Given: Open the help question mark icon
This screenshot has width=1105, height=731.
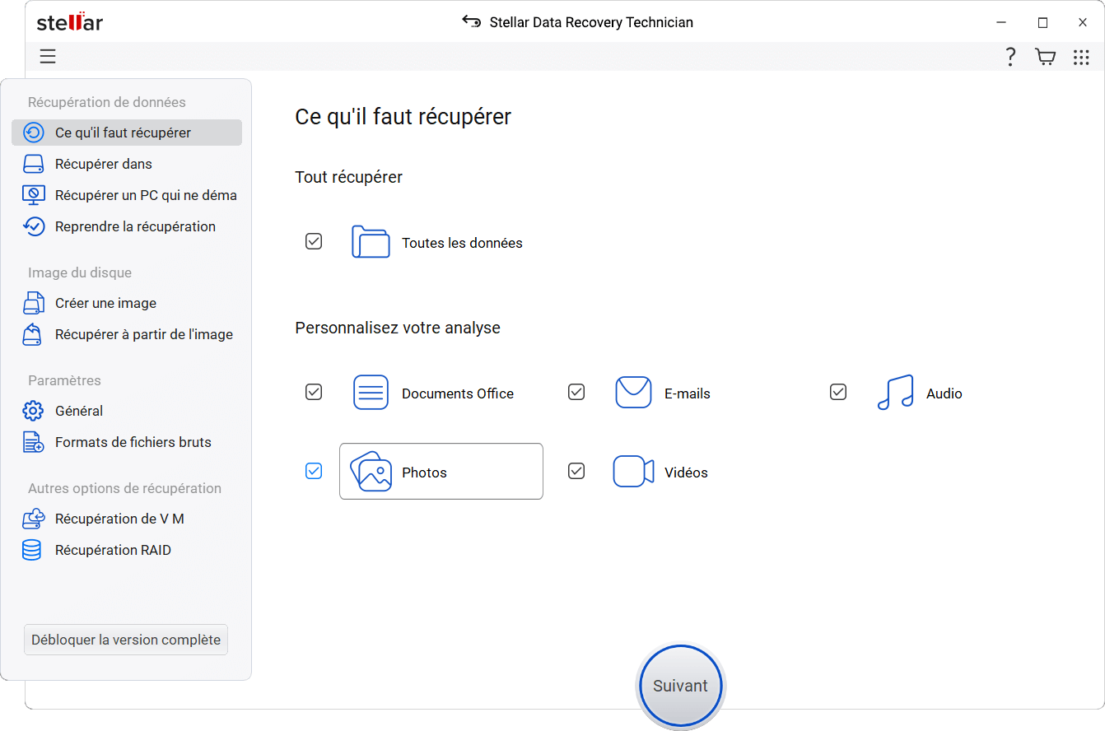Looking at the screenshot, I should (1011, 57).
